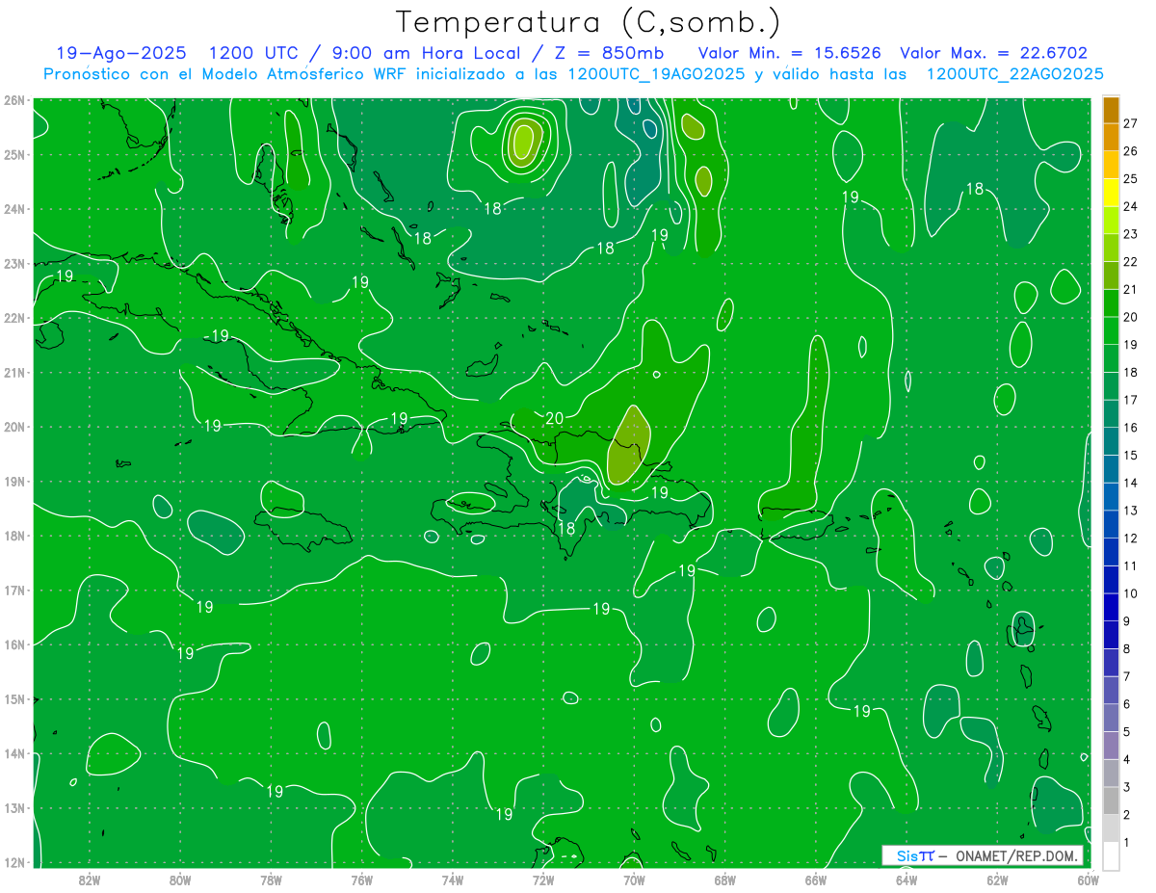Click the '80W' longitude axis label
Viewport: 1156px width, 893px height.
[x=180, y=879]
